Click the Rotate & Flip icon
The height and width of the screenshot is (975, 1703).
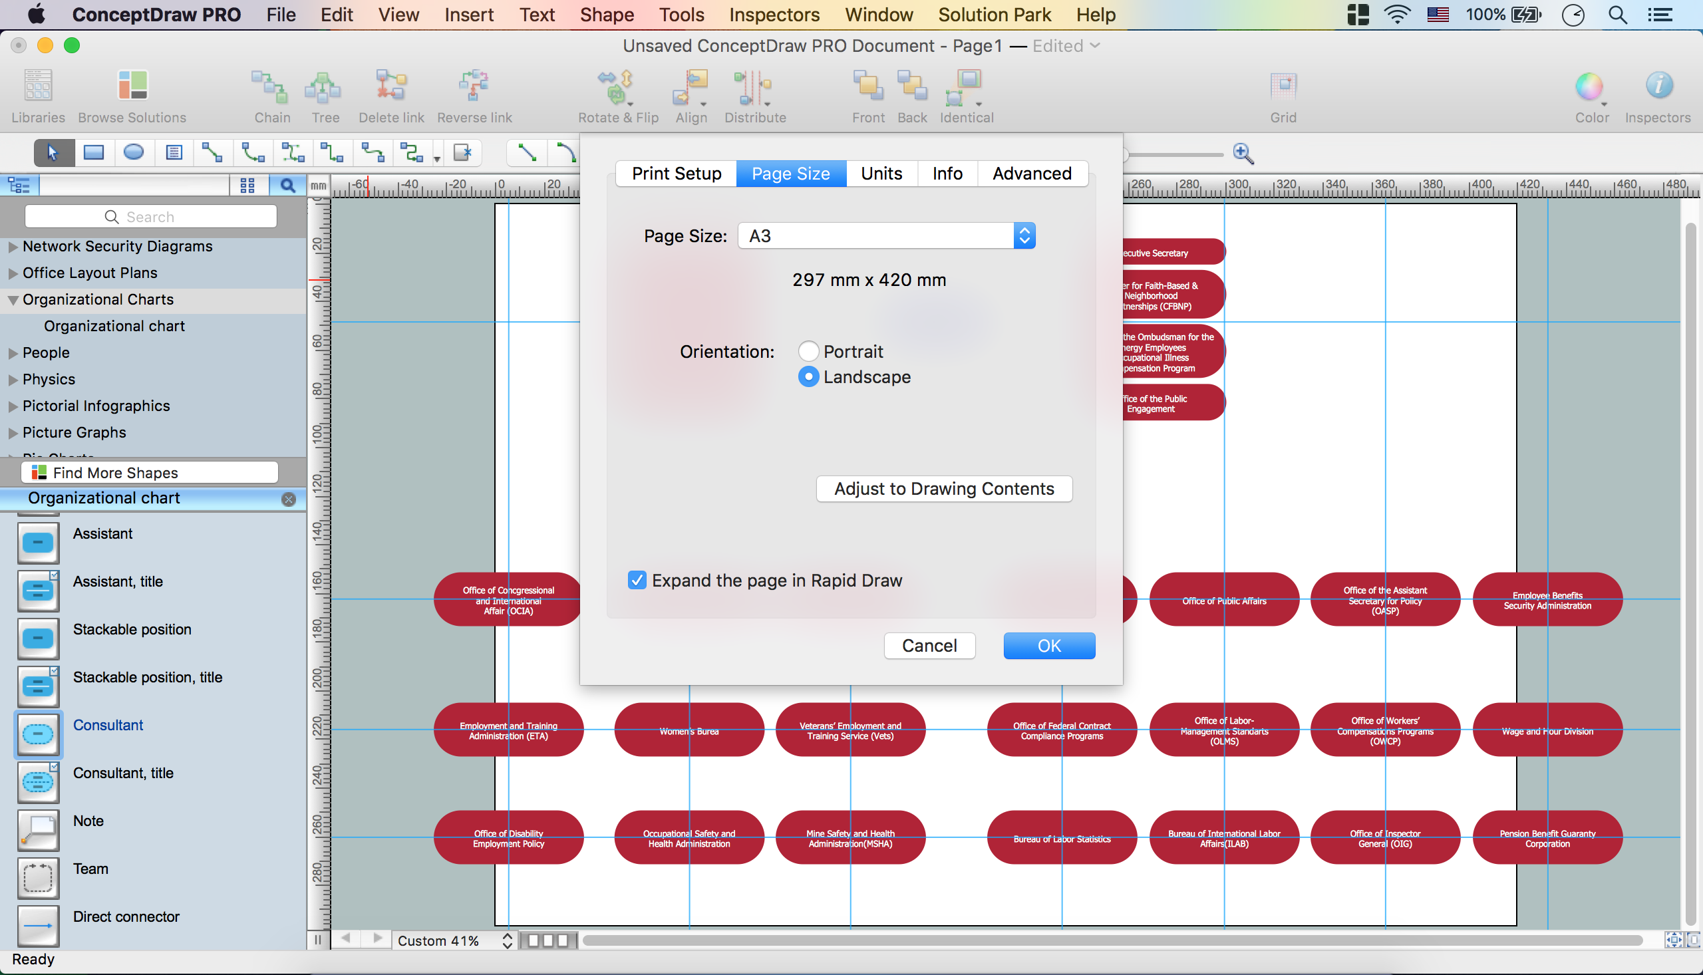pos(617,88)
